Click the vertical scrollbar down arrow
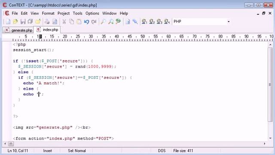The image size is (275, 155). [270, 138]
